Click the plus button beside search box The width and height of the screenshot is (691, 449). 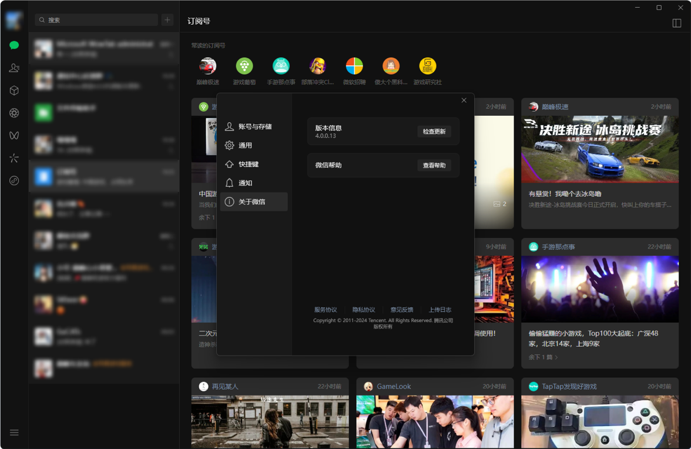click(x=167, y=20)
